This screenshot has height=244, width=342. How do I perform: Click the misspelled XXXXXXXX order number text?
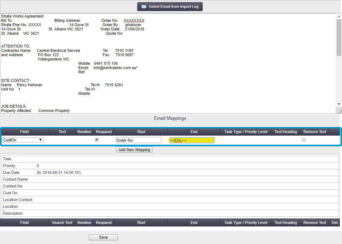pos(134,20)
